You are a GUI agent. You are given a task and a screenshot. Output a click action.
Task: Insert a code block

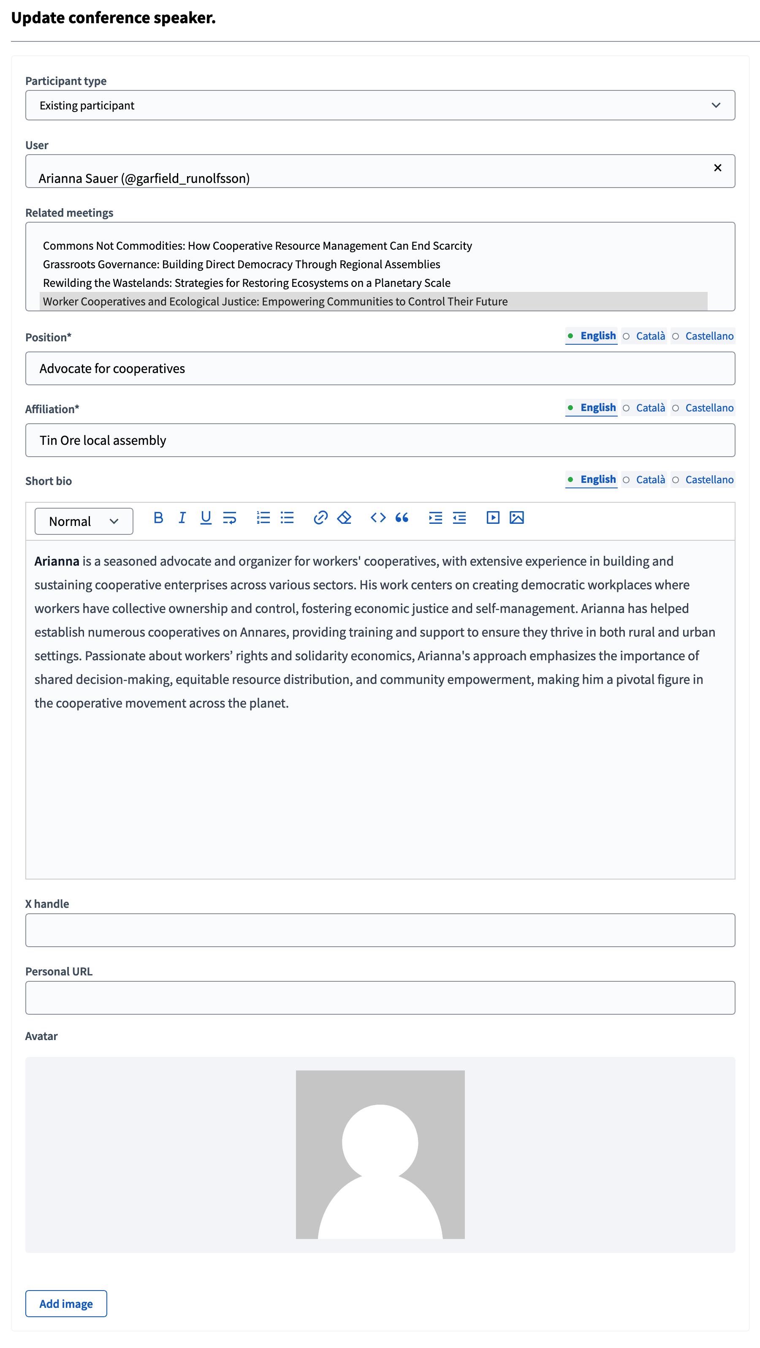pyautogui.click(x=377, y=517)
